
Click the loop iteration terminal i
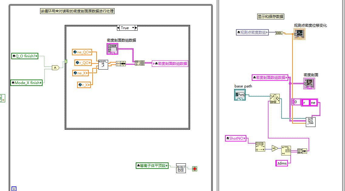click(14, 189)
